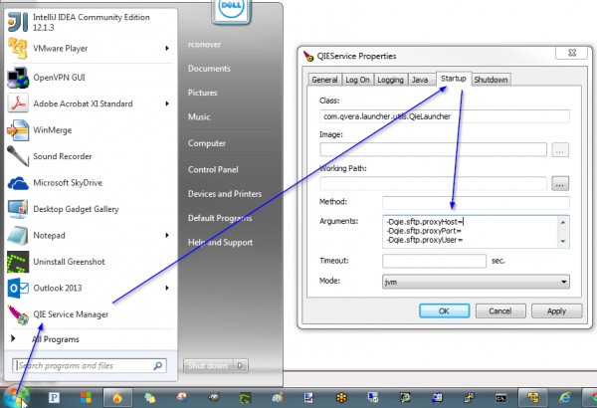
Task: Open Default Programs
Action: [220, 218]
